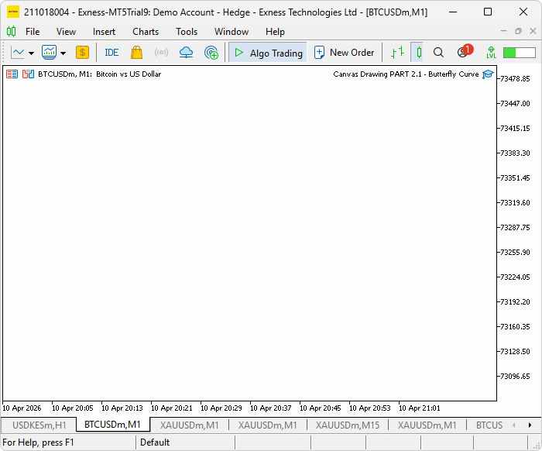
Task: Click the BTCUSDm, M1 chart title text
Action: (x=100, y=74)
